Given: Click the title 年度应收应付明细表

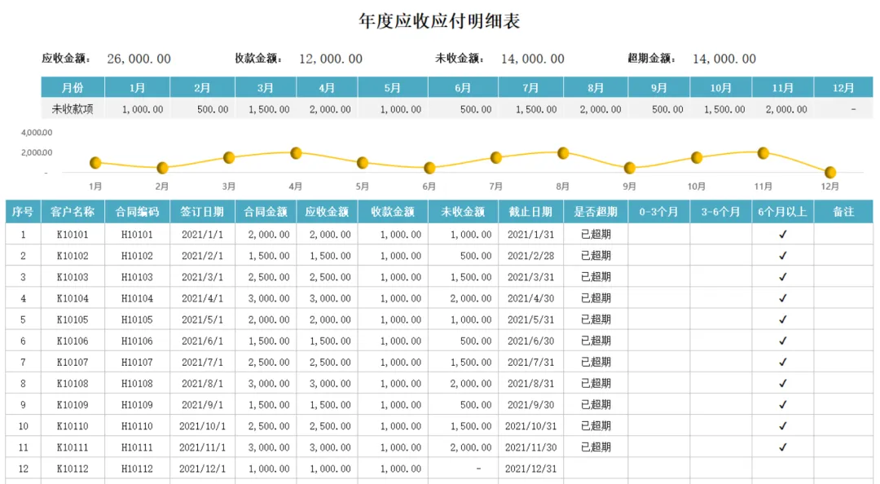Looking at the screenshot, I should (x=439, y=21).
